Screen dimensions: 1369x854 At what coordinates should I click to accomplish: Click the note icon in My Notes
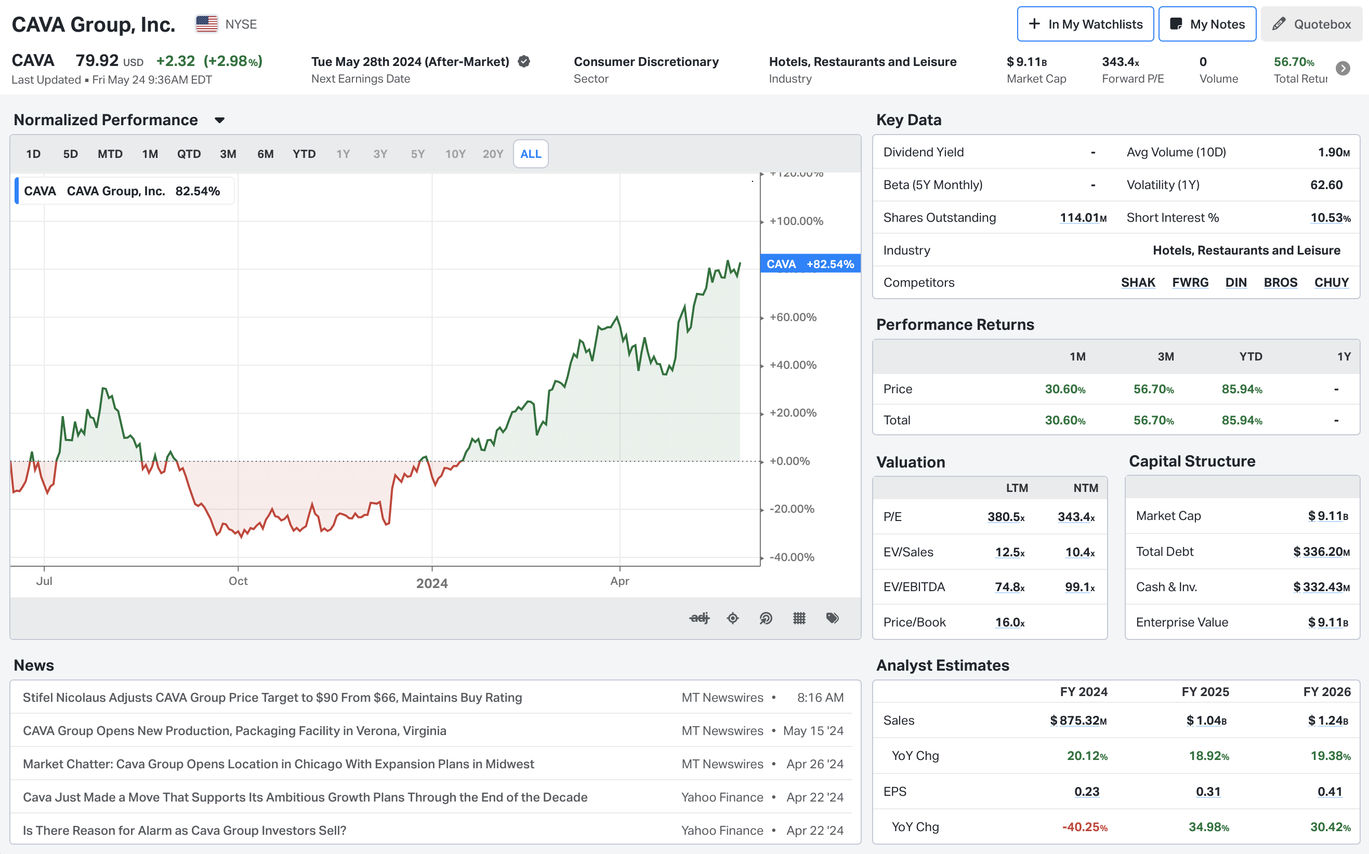point(1176,24)
